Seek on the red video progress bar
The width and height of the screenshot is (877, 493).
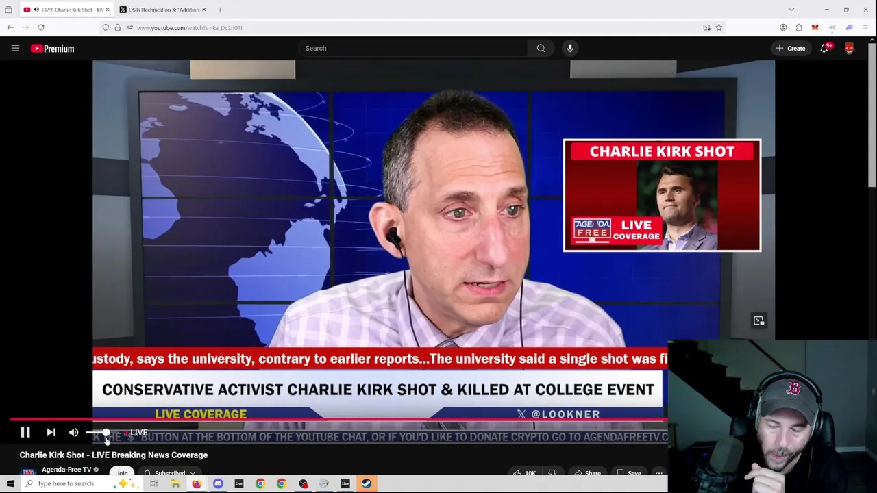pyautogui.click(x=338, y=419)
